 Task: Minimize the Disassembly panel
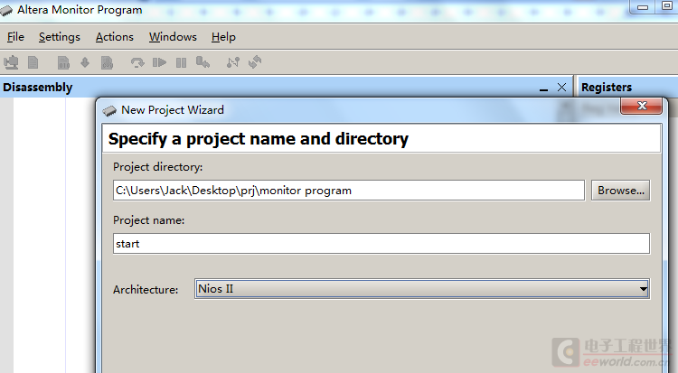(x=543, y=89)
